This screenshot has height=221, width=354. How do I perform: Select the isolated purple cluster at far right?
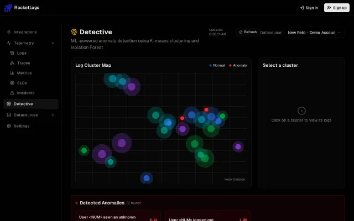[238, 146]
